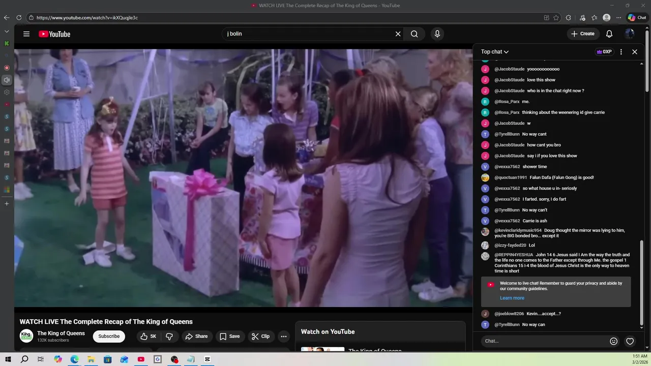651x366 pixels.
Task: Go to the YouTube home logo
Action: click(x=54, y=34)
